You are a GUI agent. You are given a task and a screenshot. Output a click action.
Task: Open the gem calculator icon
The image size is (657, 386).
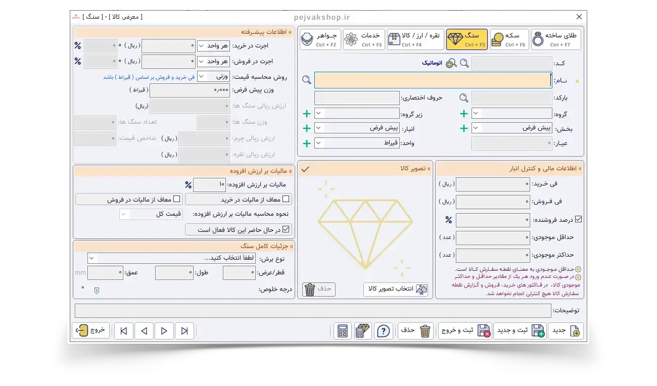pyautogui.click(x=362, y=331)
